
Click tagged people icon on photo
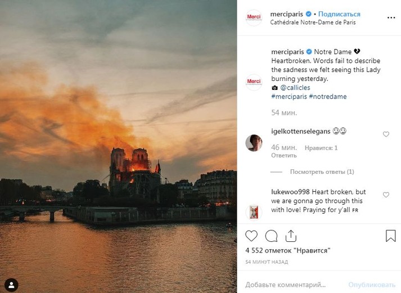pyautogui.click(x=11, y=283)
